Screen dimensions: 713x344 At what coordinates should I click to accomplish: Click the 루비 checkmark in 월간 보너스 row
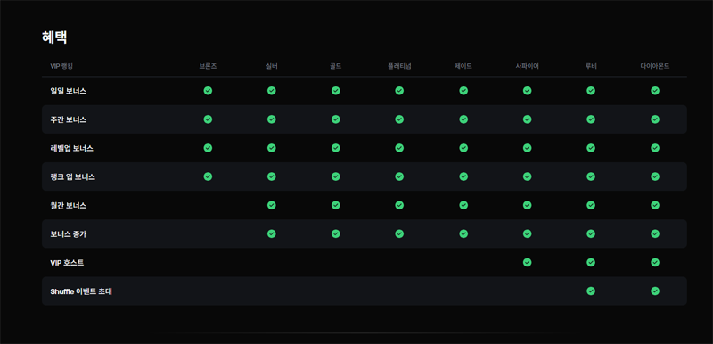(591, 205)
